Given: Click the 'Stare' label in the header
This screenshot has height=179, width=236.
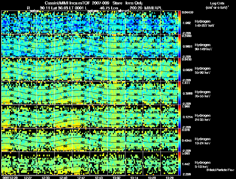Looking at the screenshot, I should click(117, 3).
